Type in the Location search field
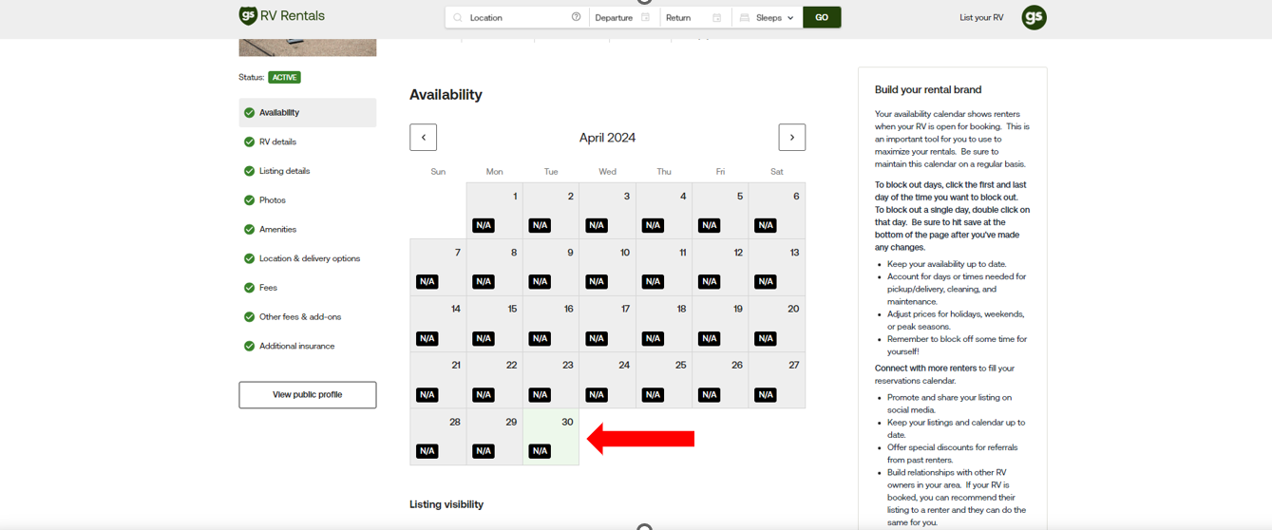The width and height of the screenshot is (1272, 530). pyautogui.click(x=518, y=17)
